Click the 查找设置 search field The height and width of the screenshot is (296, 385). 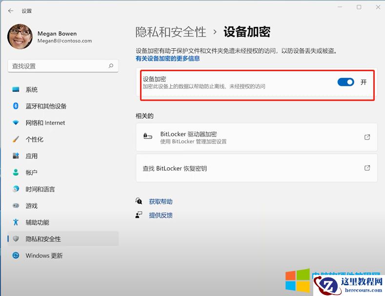(x=63, y=66)
